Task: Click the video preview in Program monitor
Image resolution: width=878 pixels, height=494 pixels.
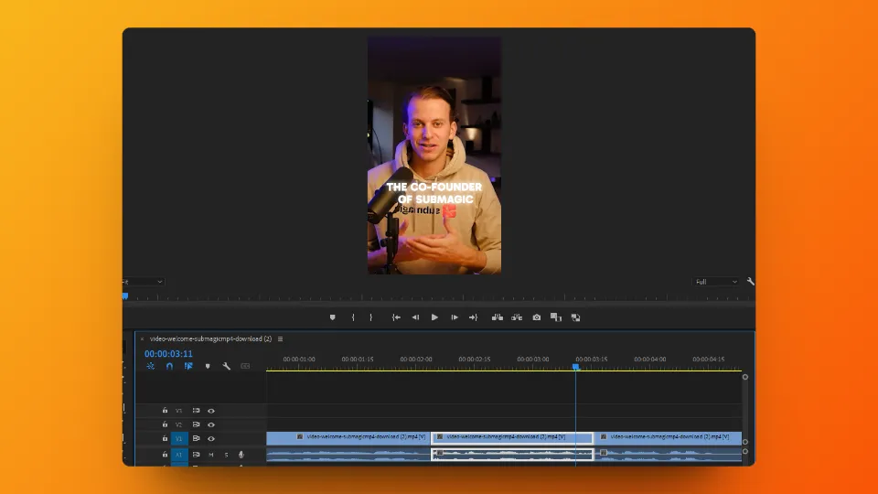Action: [x=434, y=156]
